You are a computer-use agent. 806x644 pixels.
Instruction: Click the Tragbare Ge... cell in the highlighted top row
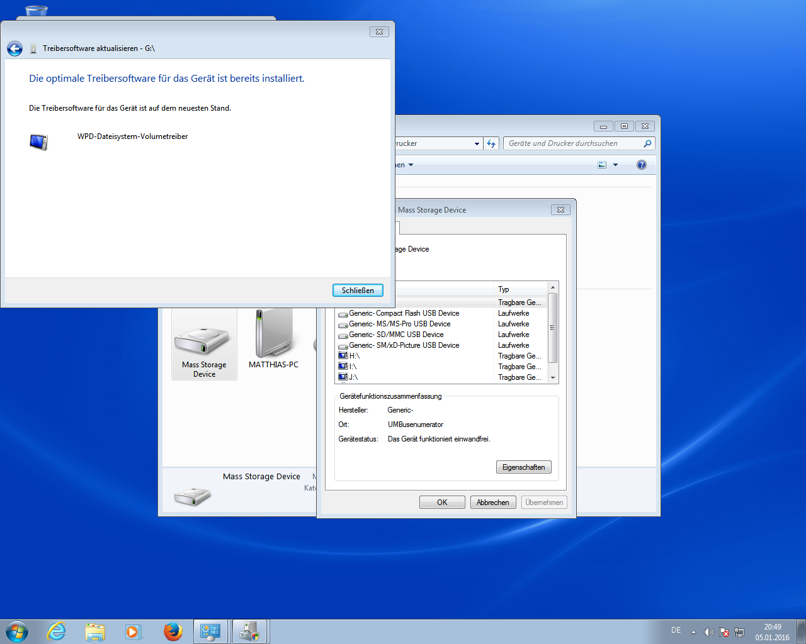pyautogui.click(x=520, y=303)
